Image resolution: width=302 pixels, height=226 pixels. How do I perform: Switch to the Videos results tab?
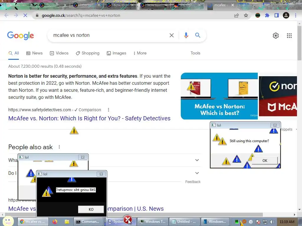pos(59,53)
